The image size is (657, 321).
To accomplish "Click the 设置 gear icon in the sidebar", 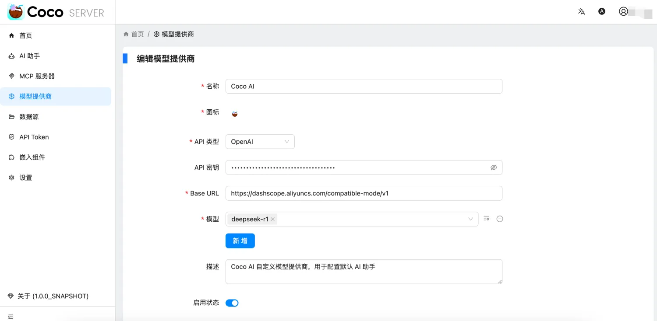I will 12,178.
